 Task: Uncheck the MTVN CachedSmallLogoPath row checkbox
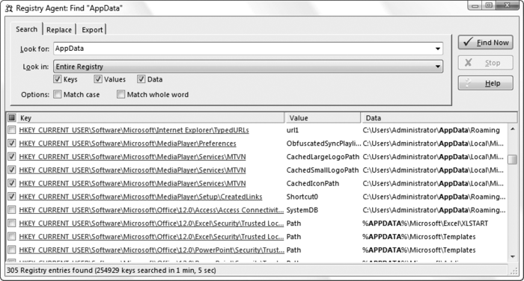click(x=12, y=170)
